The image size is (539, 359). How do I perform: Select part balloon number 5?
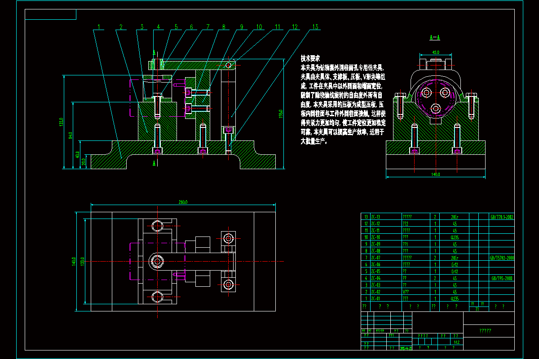176,26
